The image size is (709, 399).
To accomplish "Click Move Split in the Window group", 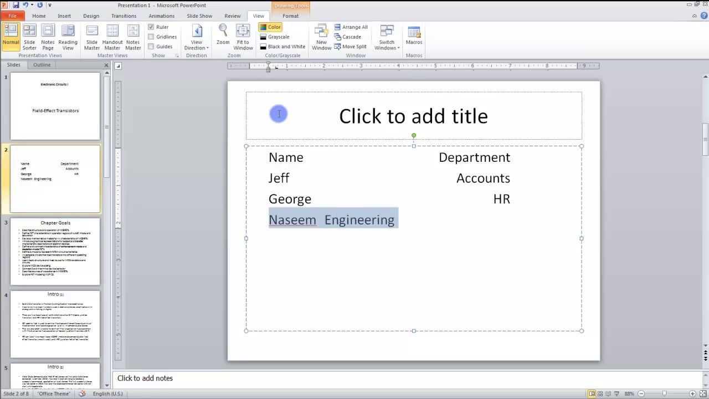I will pyautogui.click(x=350, y=47).
